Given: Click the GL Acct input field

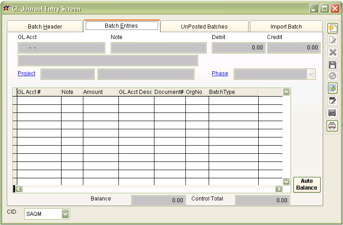Looking at the screenshot, I should tap(61, 48).
